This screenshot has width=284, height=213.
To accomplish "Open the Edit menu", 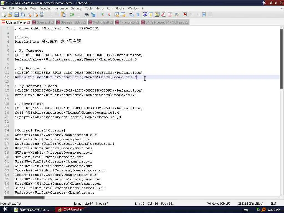I will click(x=12, y=8).
